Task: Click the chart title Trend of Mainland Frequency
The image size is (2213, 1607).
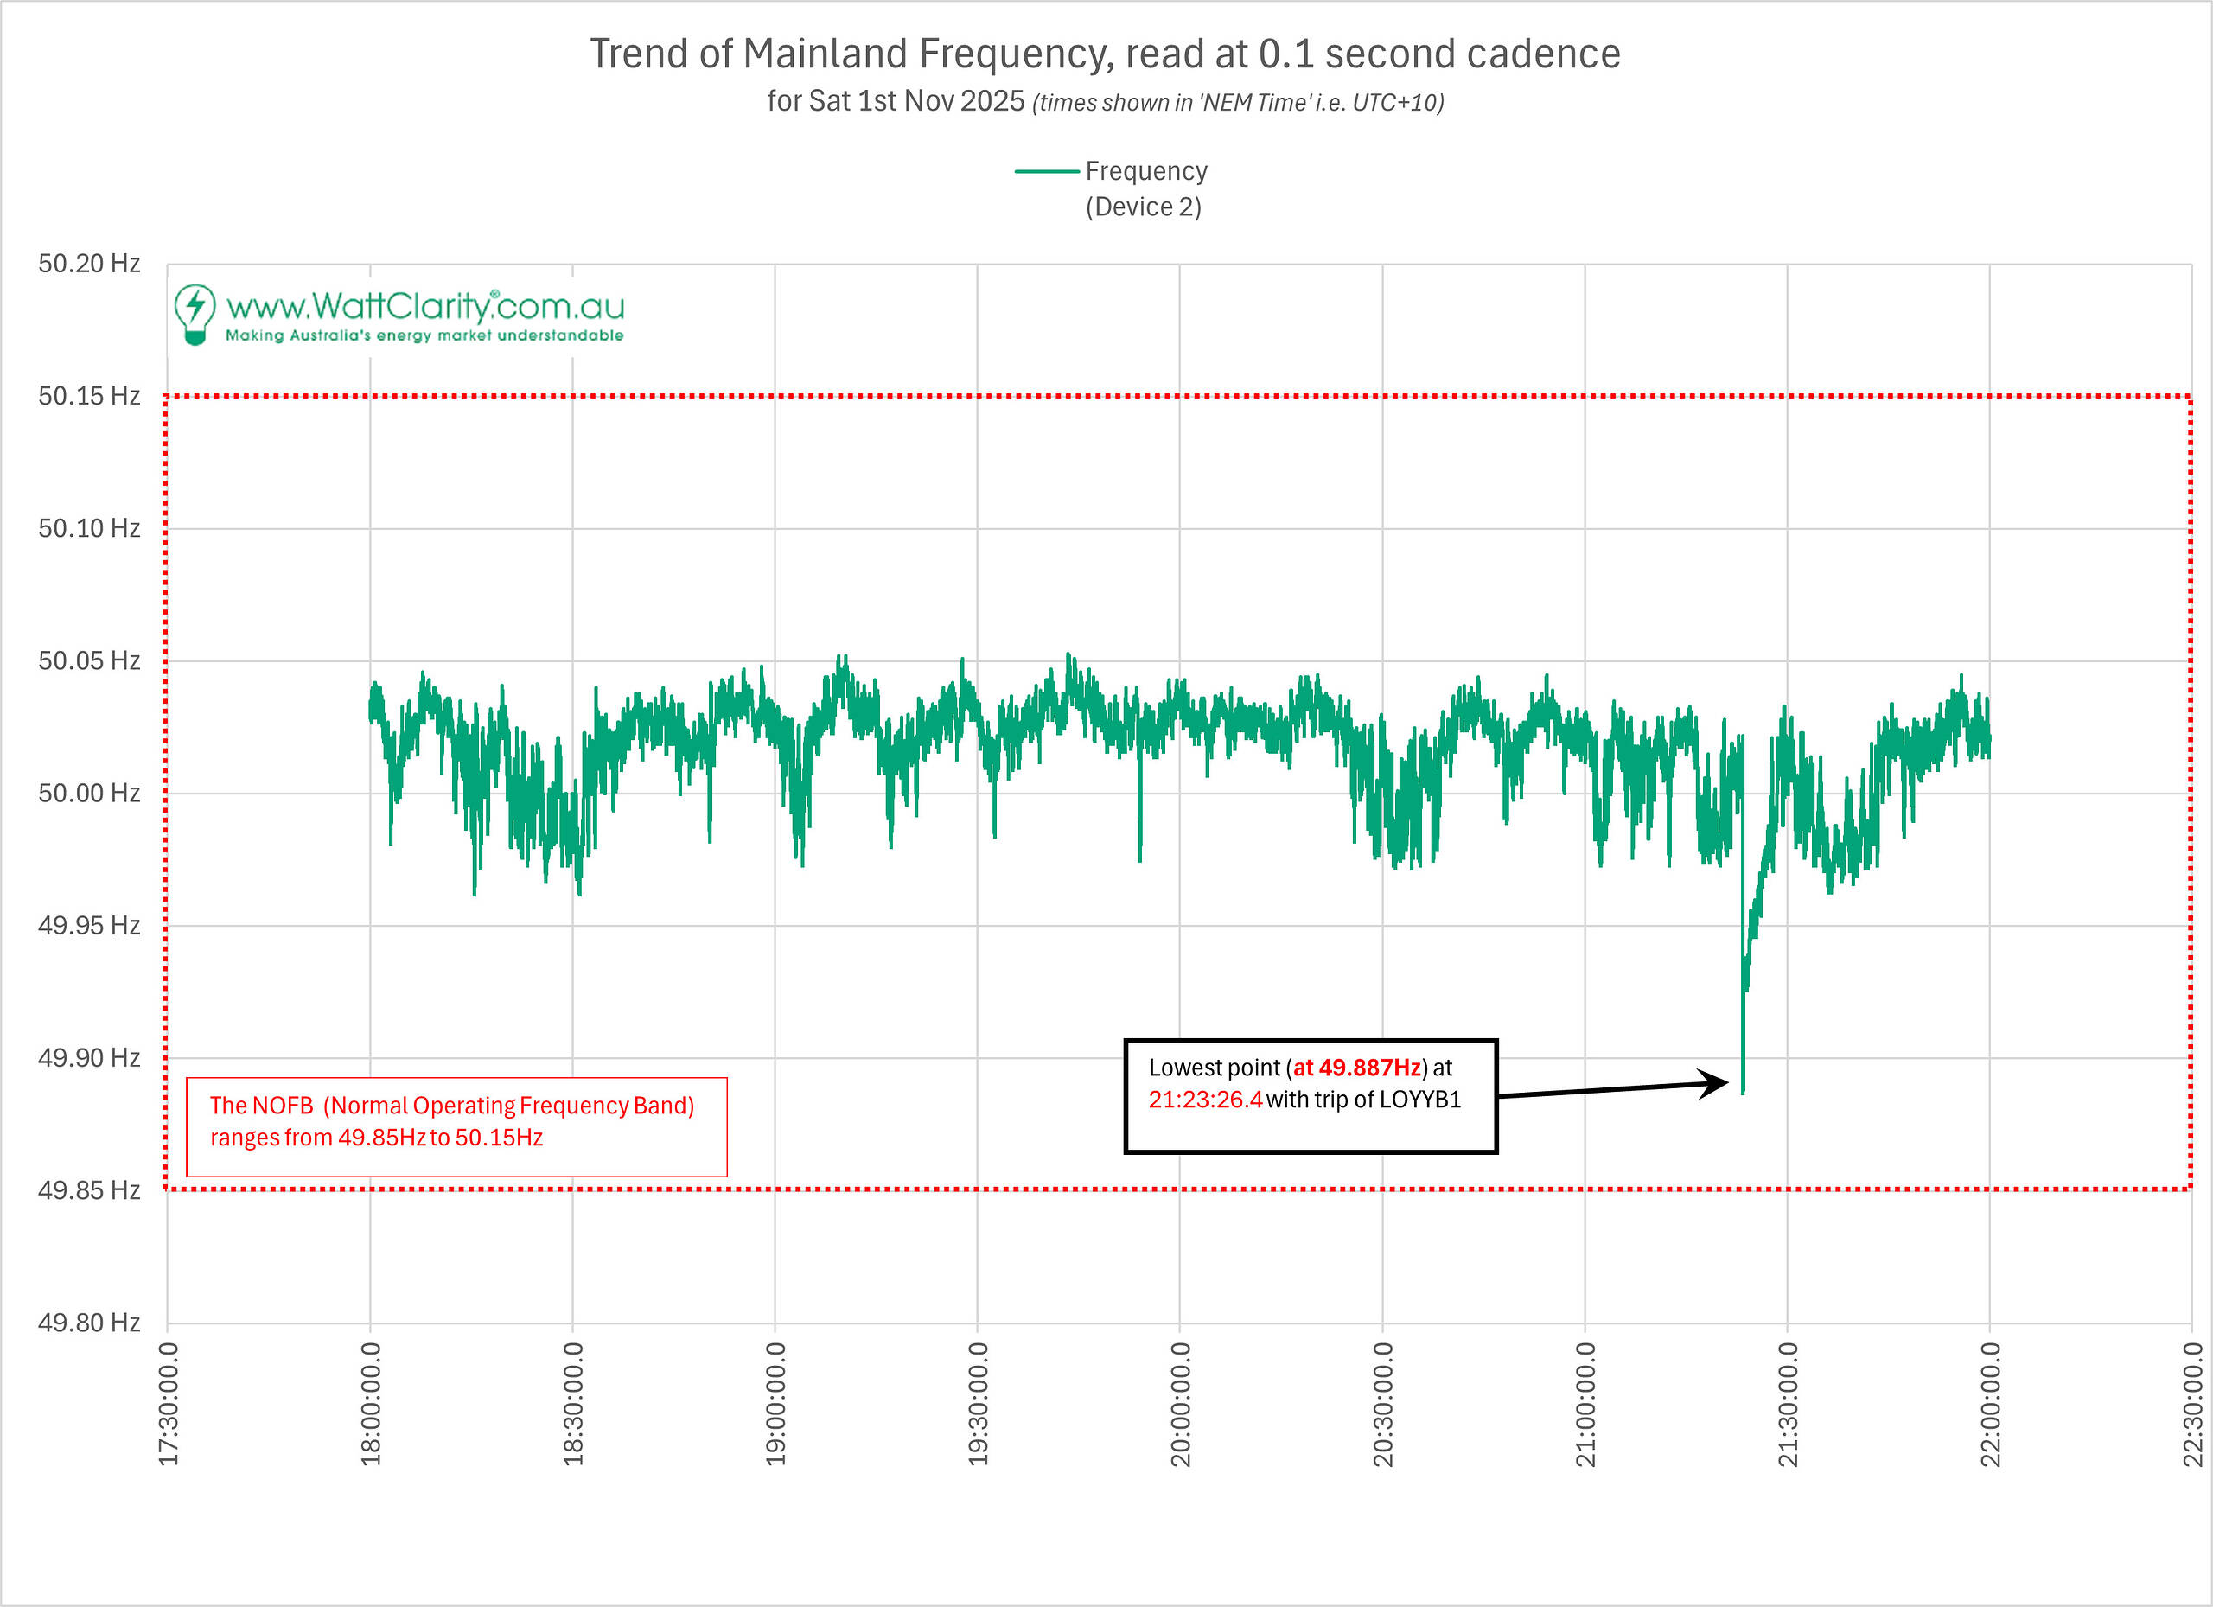Action: (x=1105, y=54)
